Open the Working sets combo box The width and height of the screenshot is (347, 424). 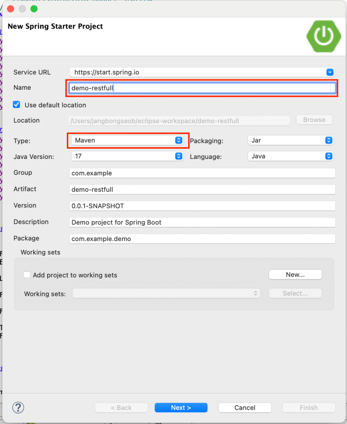[x=166, y=294]
